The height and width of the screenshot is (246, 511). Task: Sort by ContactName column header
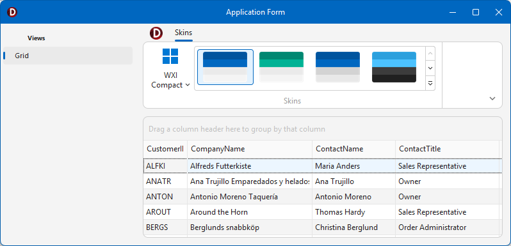(x=353, y=149)
